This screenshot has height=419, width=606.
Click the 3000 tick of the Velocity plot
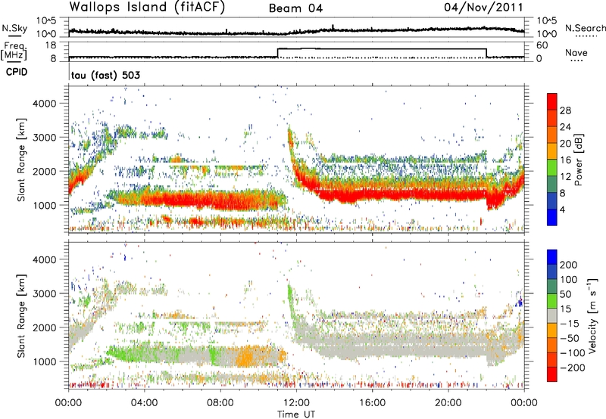(44, 293)
